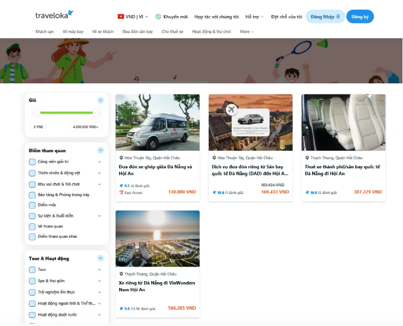The height and width of the screenshot is (326, 403).
Task: Go to the Vé máy bay tab
Action: 73,32
